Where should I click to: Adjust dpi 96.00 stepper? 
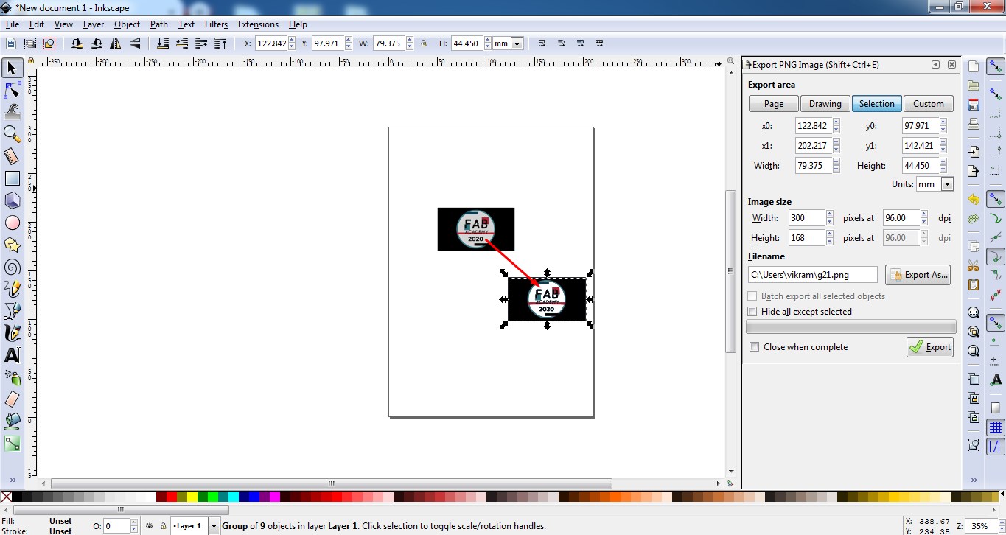[x=923, y=218]
